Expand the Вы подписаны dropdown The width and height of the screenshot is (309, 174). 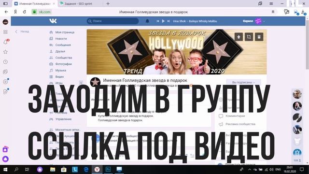[x=243, y=82]
